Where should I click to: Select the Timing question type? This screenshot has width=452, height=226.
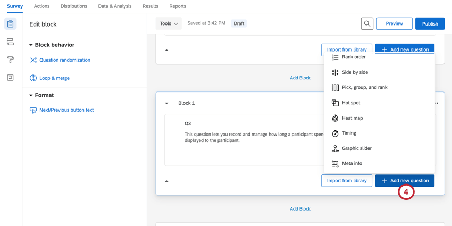pyautogui.click(x=349, y=133)
